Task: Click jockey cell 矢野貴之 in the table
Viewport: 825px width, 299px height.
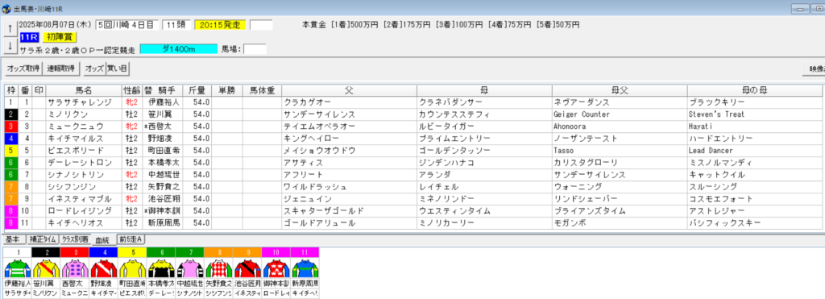Action: click(x=164, y=186)
